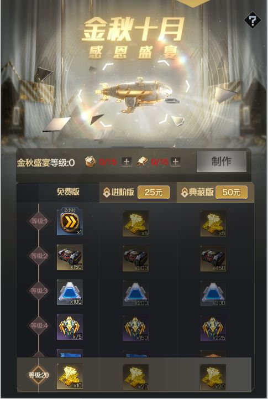The height and width of the screenshot is (399, 268).
Task: Click the 制作 craft button
Action: pyautogui.click(x=221, y=162)
